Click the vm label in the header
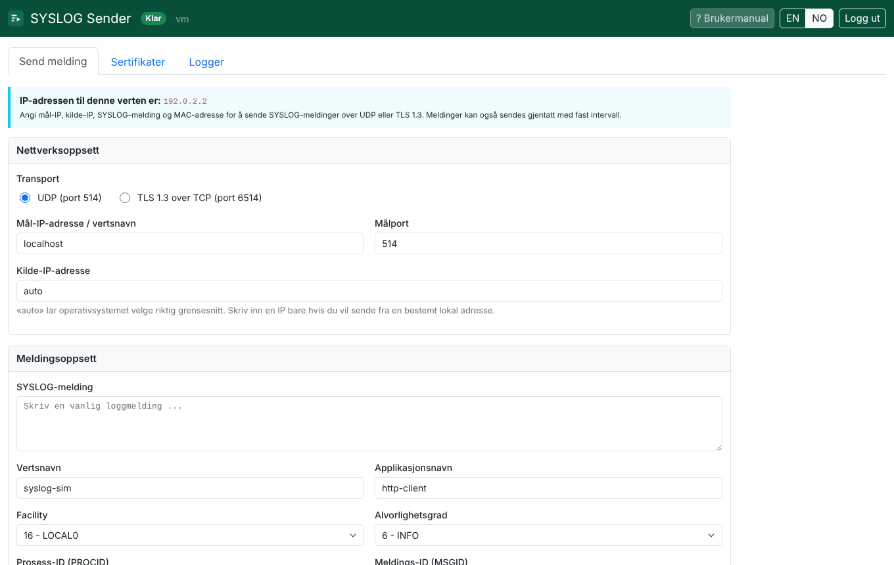Screen dimensions: 894x565 pos(183,19)
